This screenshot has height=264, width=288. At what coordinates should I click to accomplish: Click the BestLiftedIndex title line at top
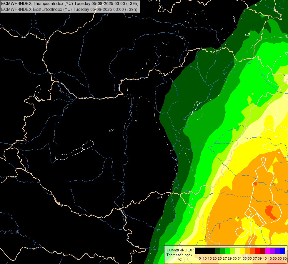(69, 9)
